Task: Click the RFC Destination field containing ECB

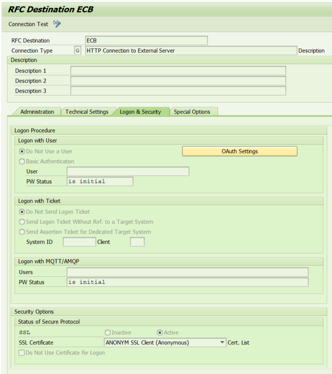Action: [147, 41]
